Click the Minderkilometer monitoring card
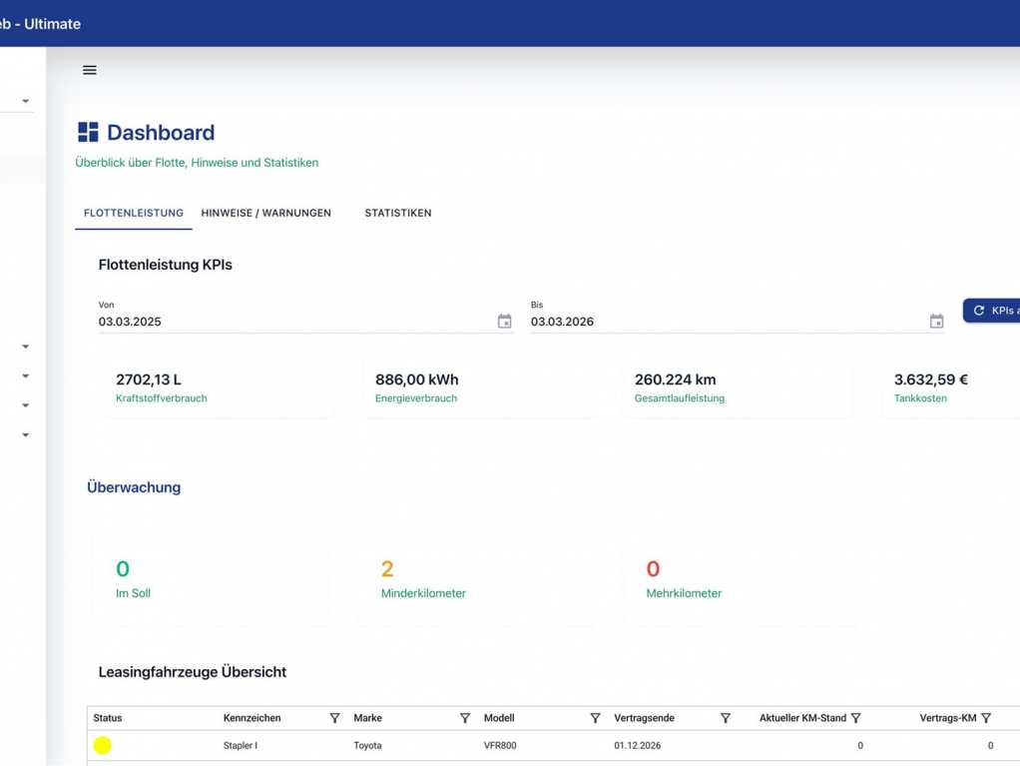The height and width of the screenshot is (766, 1020). coord(477,579)
